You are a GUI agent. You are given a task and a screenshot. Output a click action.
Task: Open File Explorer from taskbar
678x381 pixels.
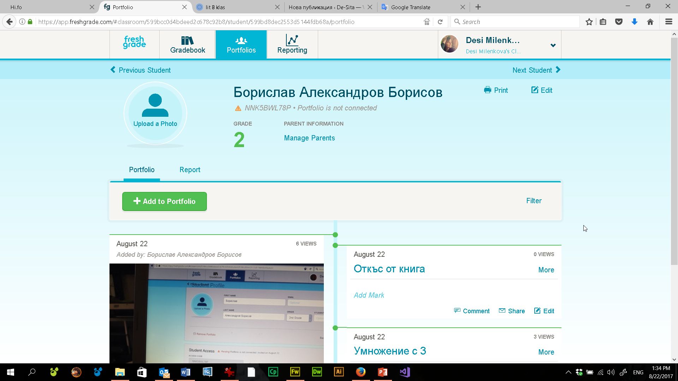(120, 372)
